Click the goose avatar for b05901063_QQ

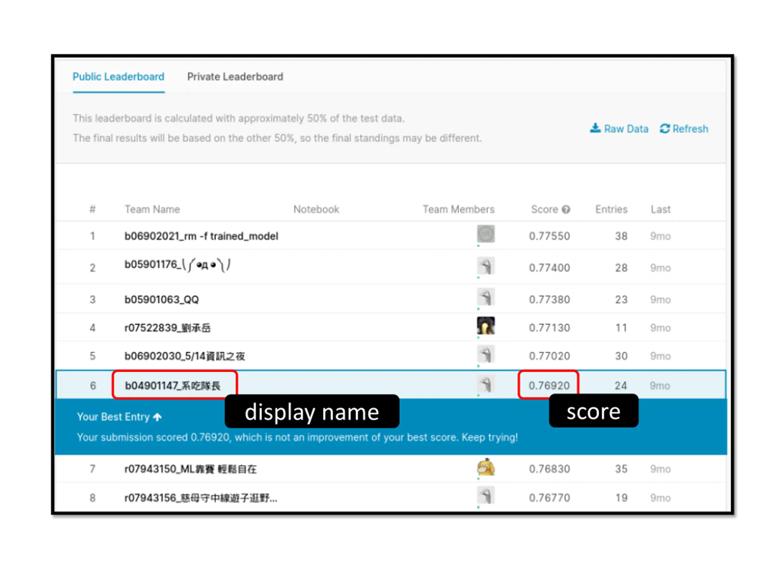pyautogui.click(x=486, y=297)
